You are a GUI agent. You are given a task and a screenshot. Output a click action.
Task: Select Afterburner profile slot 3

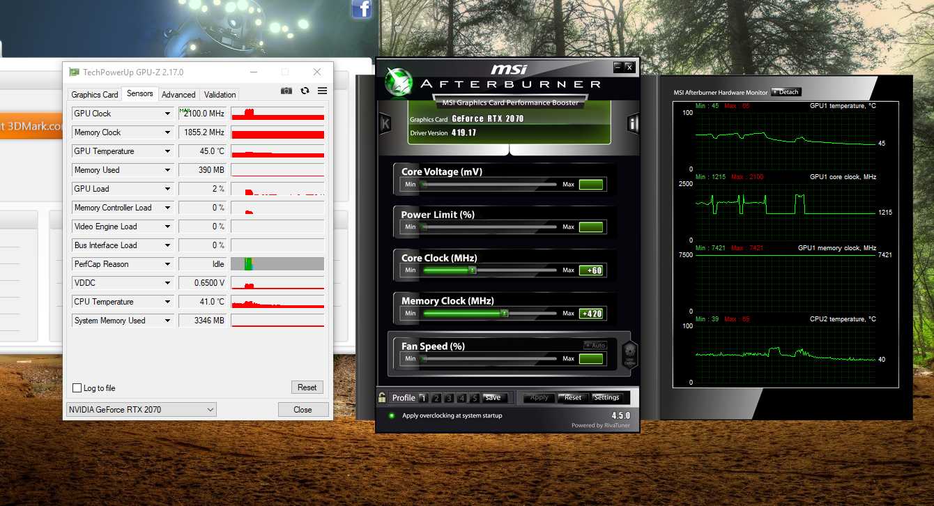(450, 398)
